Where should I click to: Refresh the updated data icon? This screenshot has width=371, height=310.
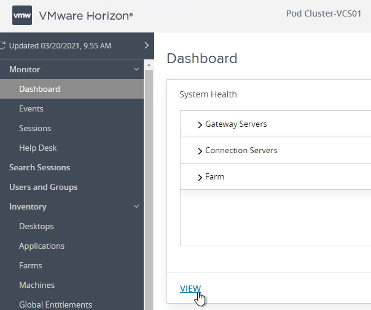2,45
